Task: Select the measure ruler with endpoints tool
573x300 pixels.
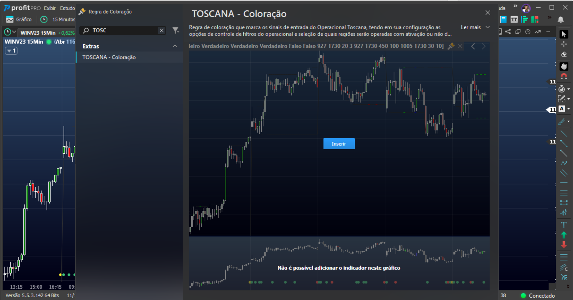Action: coord(563,202)
